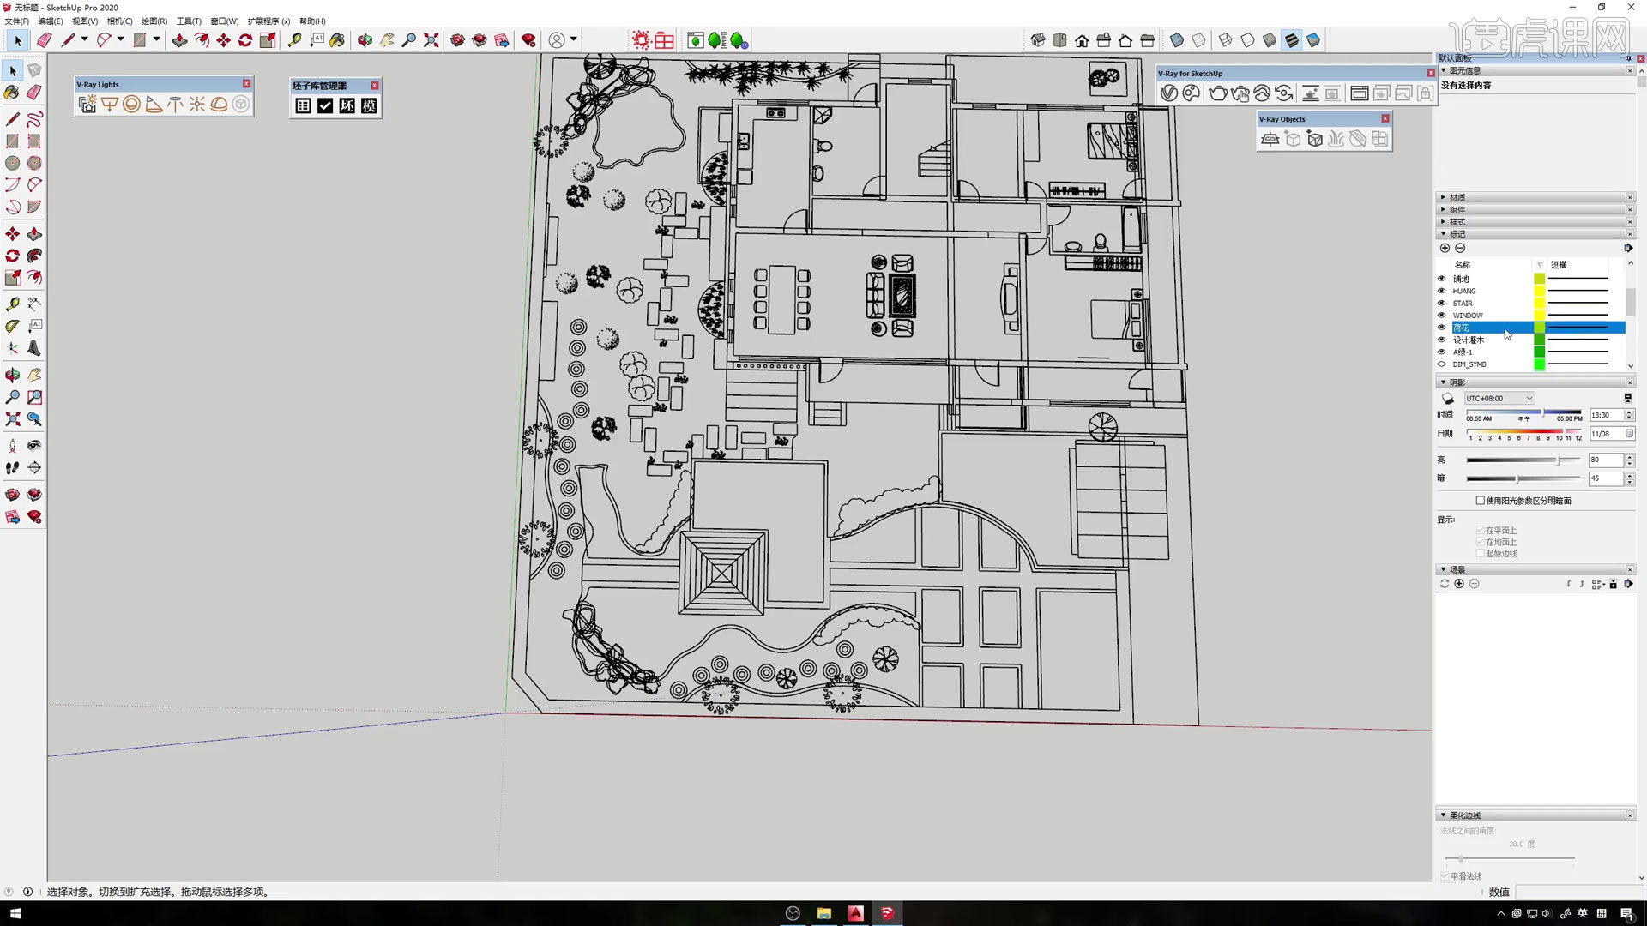Show the hidden DIM_SYMB tag

tap(1441, 364)
